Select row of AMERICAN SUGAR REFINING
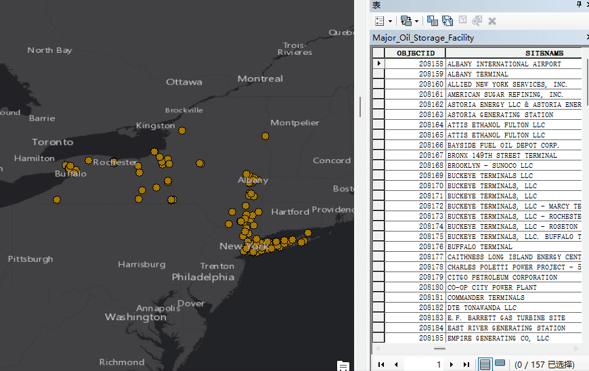 coord(378,94)
